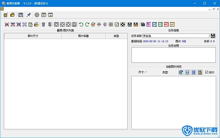This screenshot has width=220, height=138.
Task: Click the 图片尺寸 column header
Action: (33, 36)
